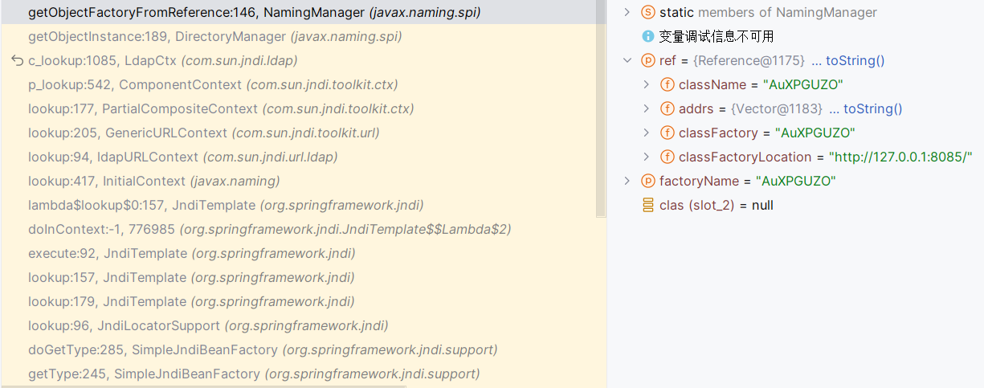Click toString() link for addrs Vector
Viewport: 984px width, 388px height.
pyautogui.click(x=873, y=108)
